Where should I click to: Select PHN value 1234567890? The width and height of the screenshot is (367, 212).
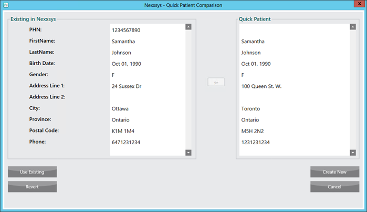(x=126, y=31)
